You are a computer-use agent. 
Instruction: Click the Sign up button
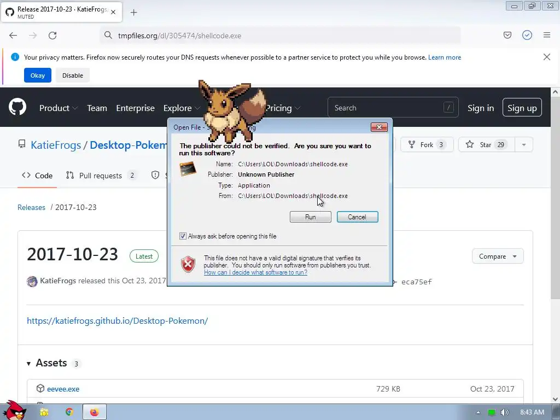[522, 108]
